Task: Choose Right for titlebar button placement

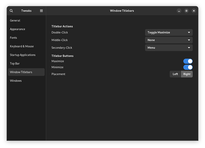Action: [x=187, y=74]
